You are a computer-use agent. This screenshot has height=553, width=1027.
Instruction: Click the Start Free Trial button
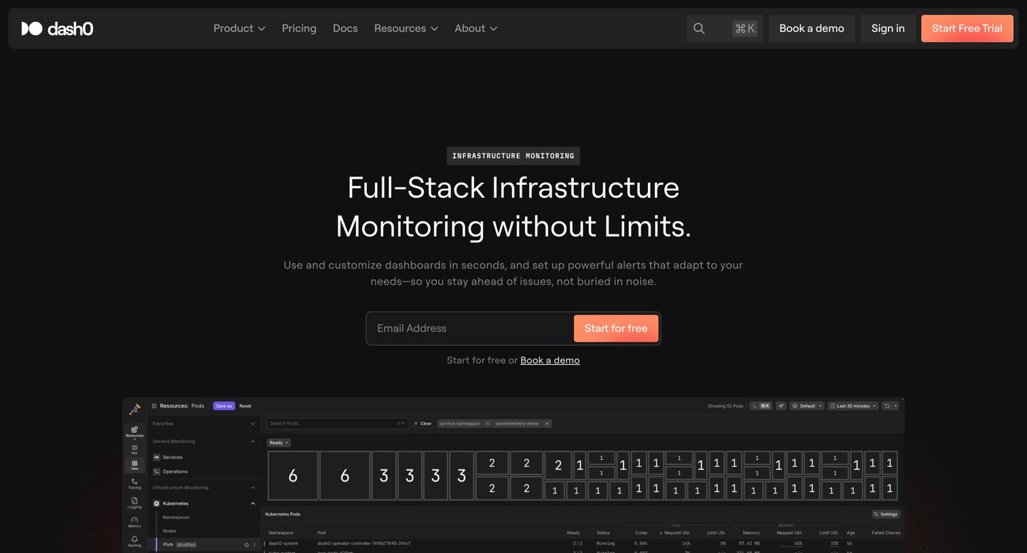pyautogui.click(x=967, y=29)
